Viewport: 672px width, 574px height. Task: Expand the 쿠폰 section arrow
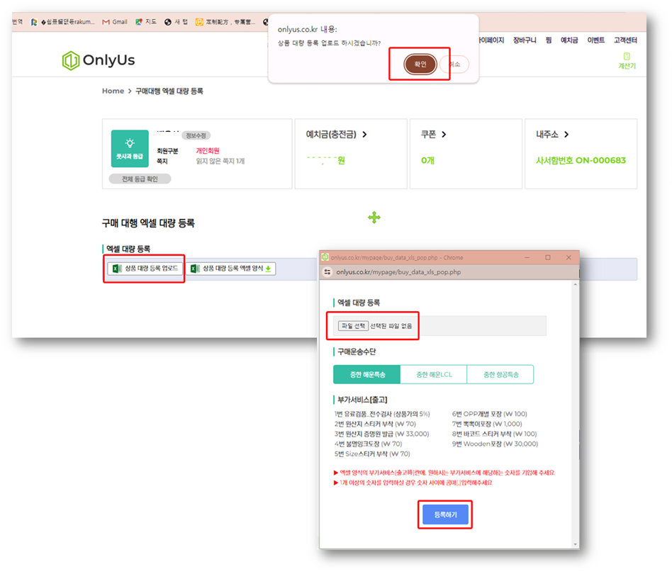444,135
